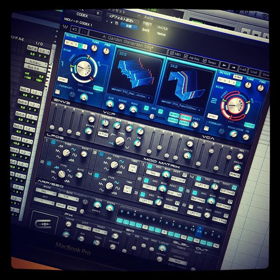
Task: Click the HOLD button in Arp/Seq
Action: [x=61, y=205]
